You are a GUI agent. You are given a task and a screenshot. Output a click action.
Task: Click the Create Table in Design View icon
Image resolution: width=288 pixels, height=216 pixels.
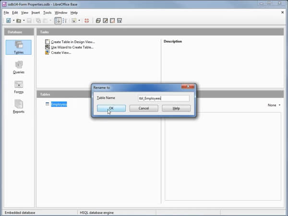point(48,42)
